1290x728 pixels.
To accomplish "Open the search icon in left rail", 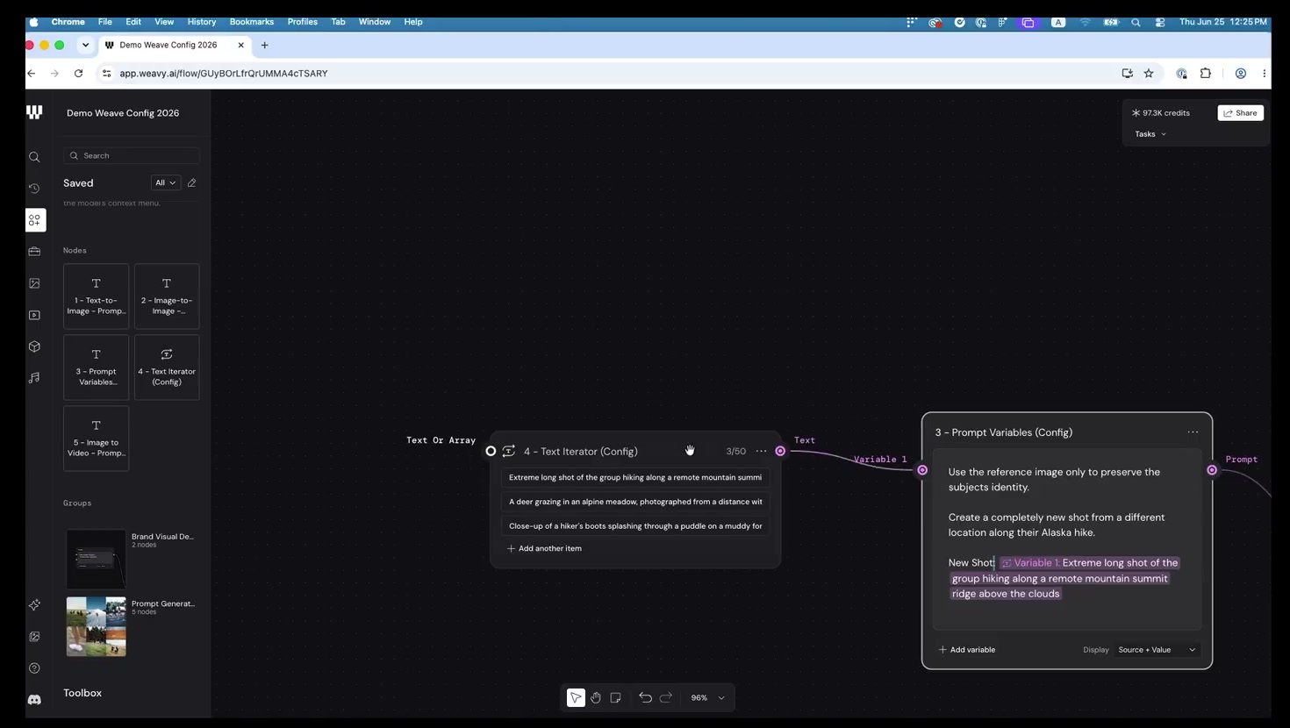I will (34, 157).
